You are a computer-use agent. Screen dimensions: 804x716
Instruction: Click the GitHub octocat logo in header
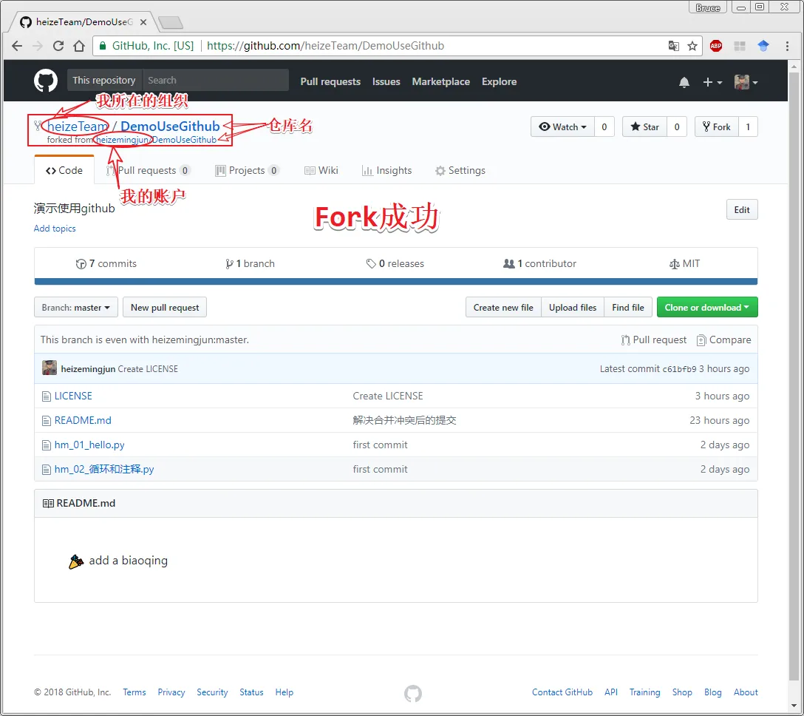(46, 81)
